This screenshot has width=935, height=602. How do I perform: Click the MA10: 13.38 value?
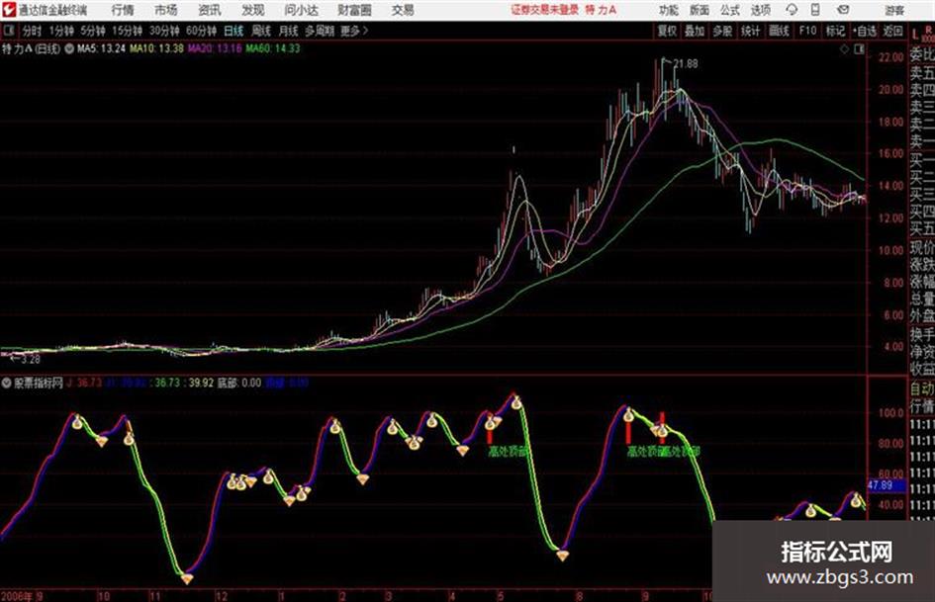(157, 48)
